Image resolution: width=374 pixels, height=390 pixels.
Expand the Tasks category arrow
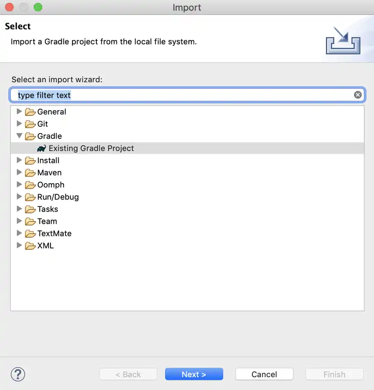19,209
